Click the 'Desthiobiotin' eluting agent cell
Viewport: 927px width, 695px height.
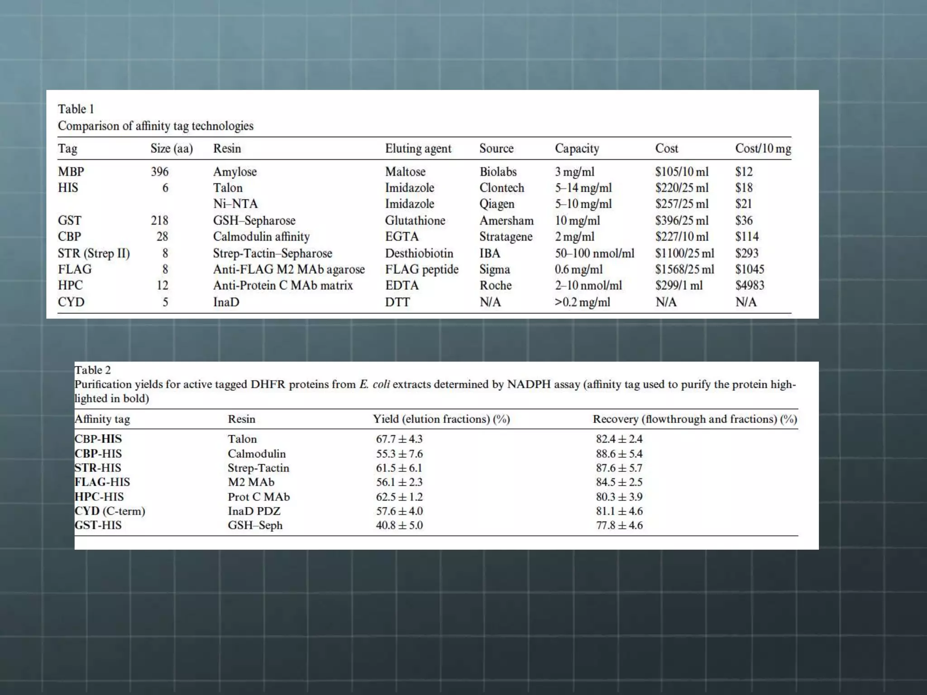tap(419, 253)
